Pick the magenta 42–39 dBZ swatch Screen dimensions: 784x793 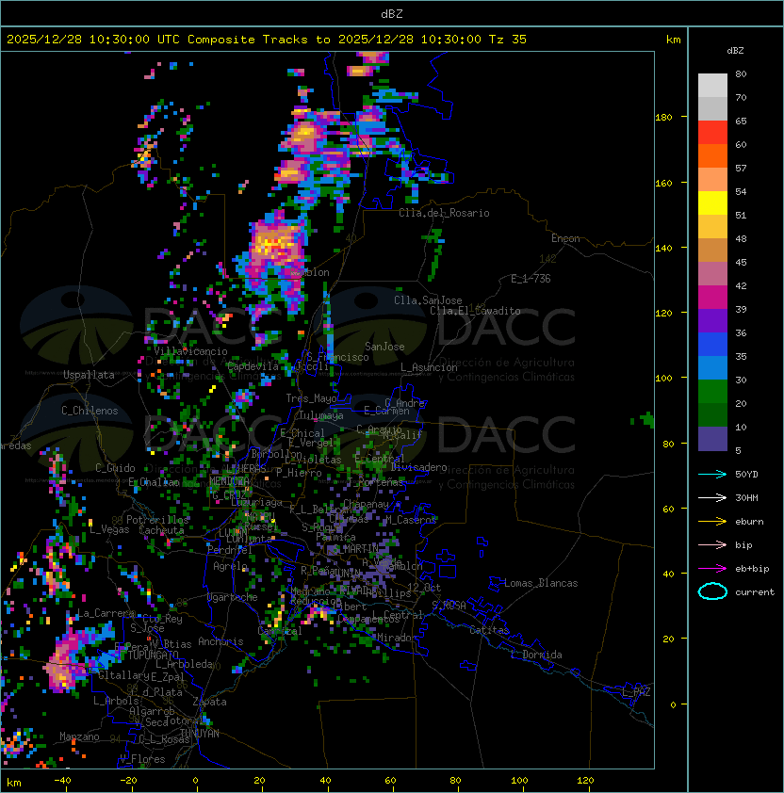point(712,298)
